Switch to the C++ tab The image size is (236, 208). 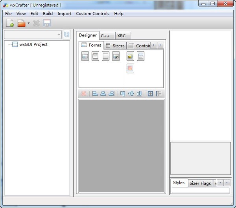107,36
